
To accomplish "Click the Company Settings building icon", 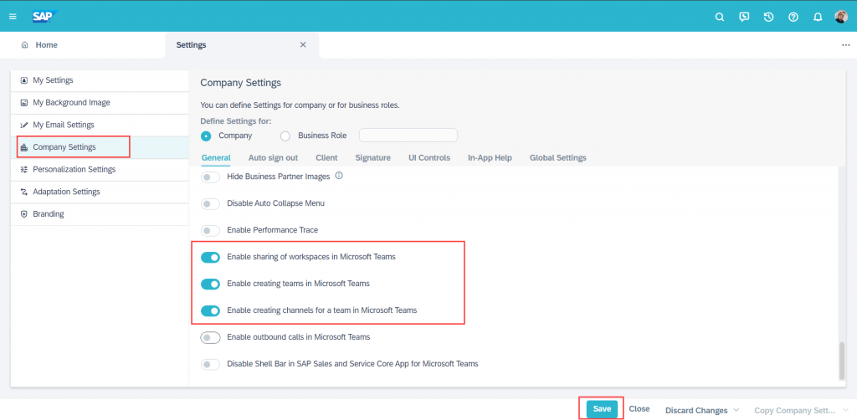I will [23, 147].
